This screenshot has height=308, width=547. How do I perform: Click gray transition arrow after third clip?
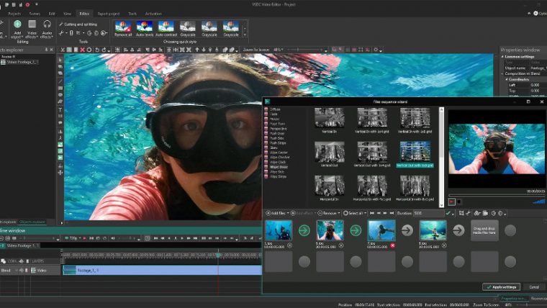[407, 230]
